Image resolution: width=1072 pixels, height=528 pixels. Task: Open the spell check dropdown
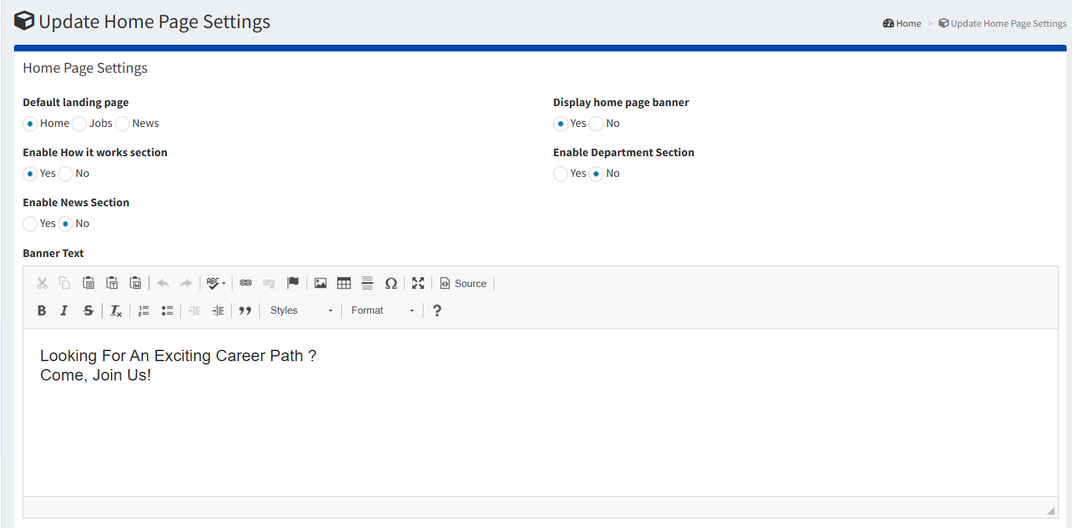tap(216, 283)
